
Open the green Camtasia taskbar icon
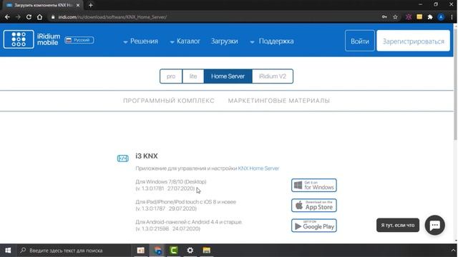click(x=174, y=251)
